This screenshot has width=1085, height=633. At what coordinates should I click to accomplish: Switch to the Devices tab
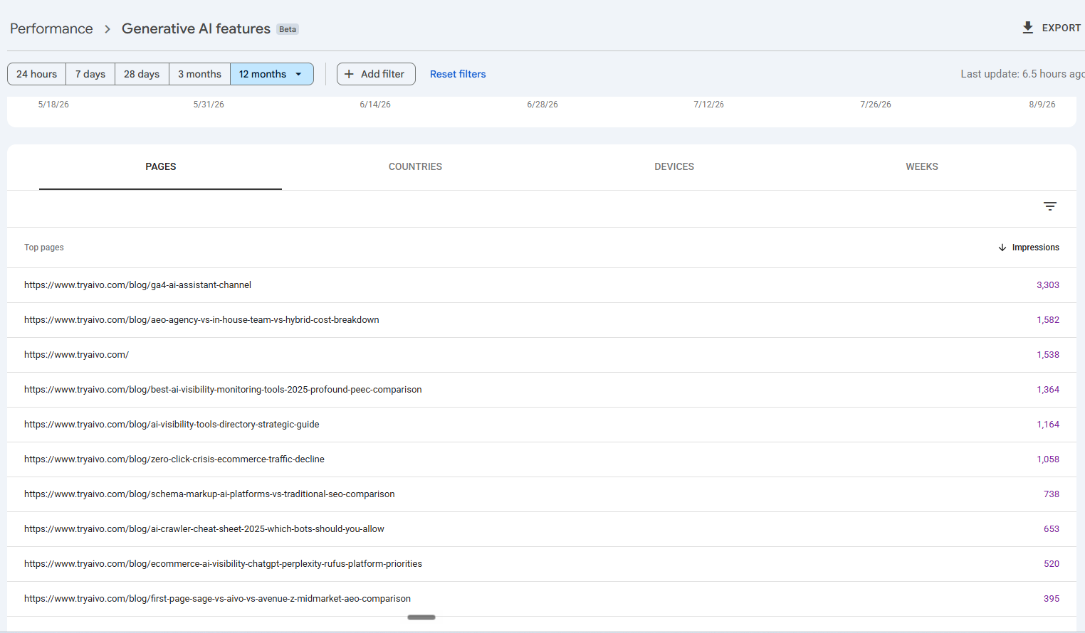pyautogui.click(x=674, y=166)
